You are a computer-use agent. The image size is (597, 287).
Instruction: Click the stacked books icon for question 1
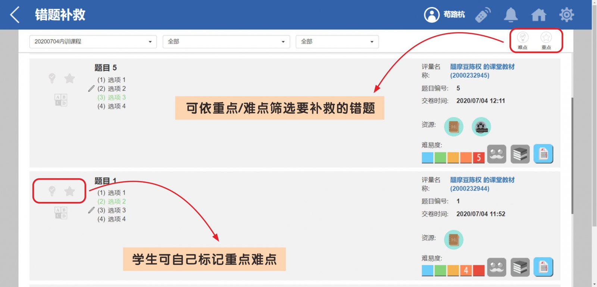[520, 267]
